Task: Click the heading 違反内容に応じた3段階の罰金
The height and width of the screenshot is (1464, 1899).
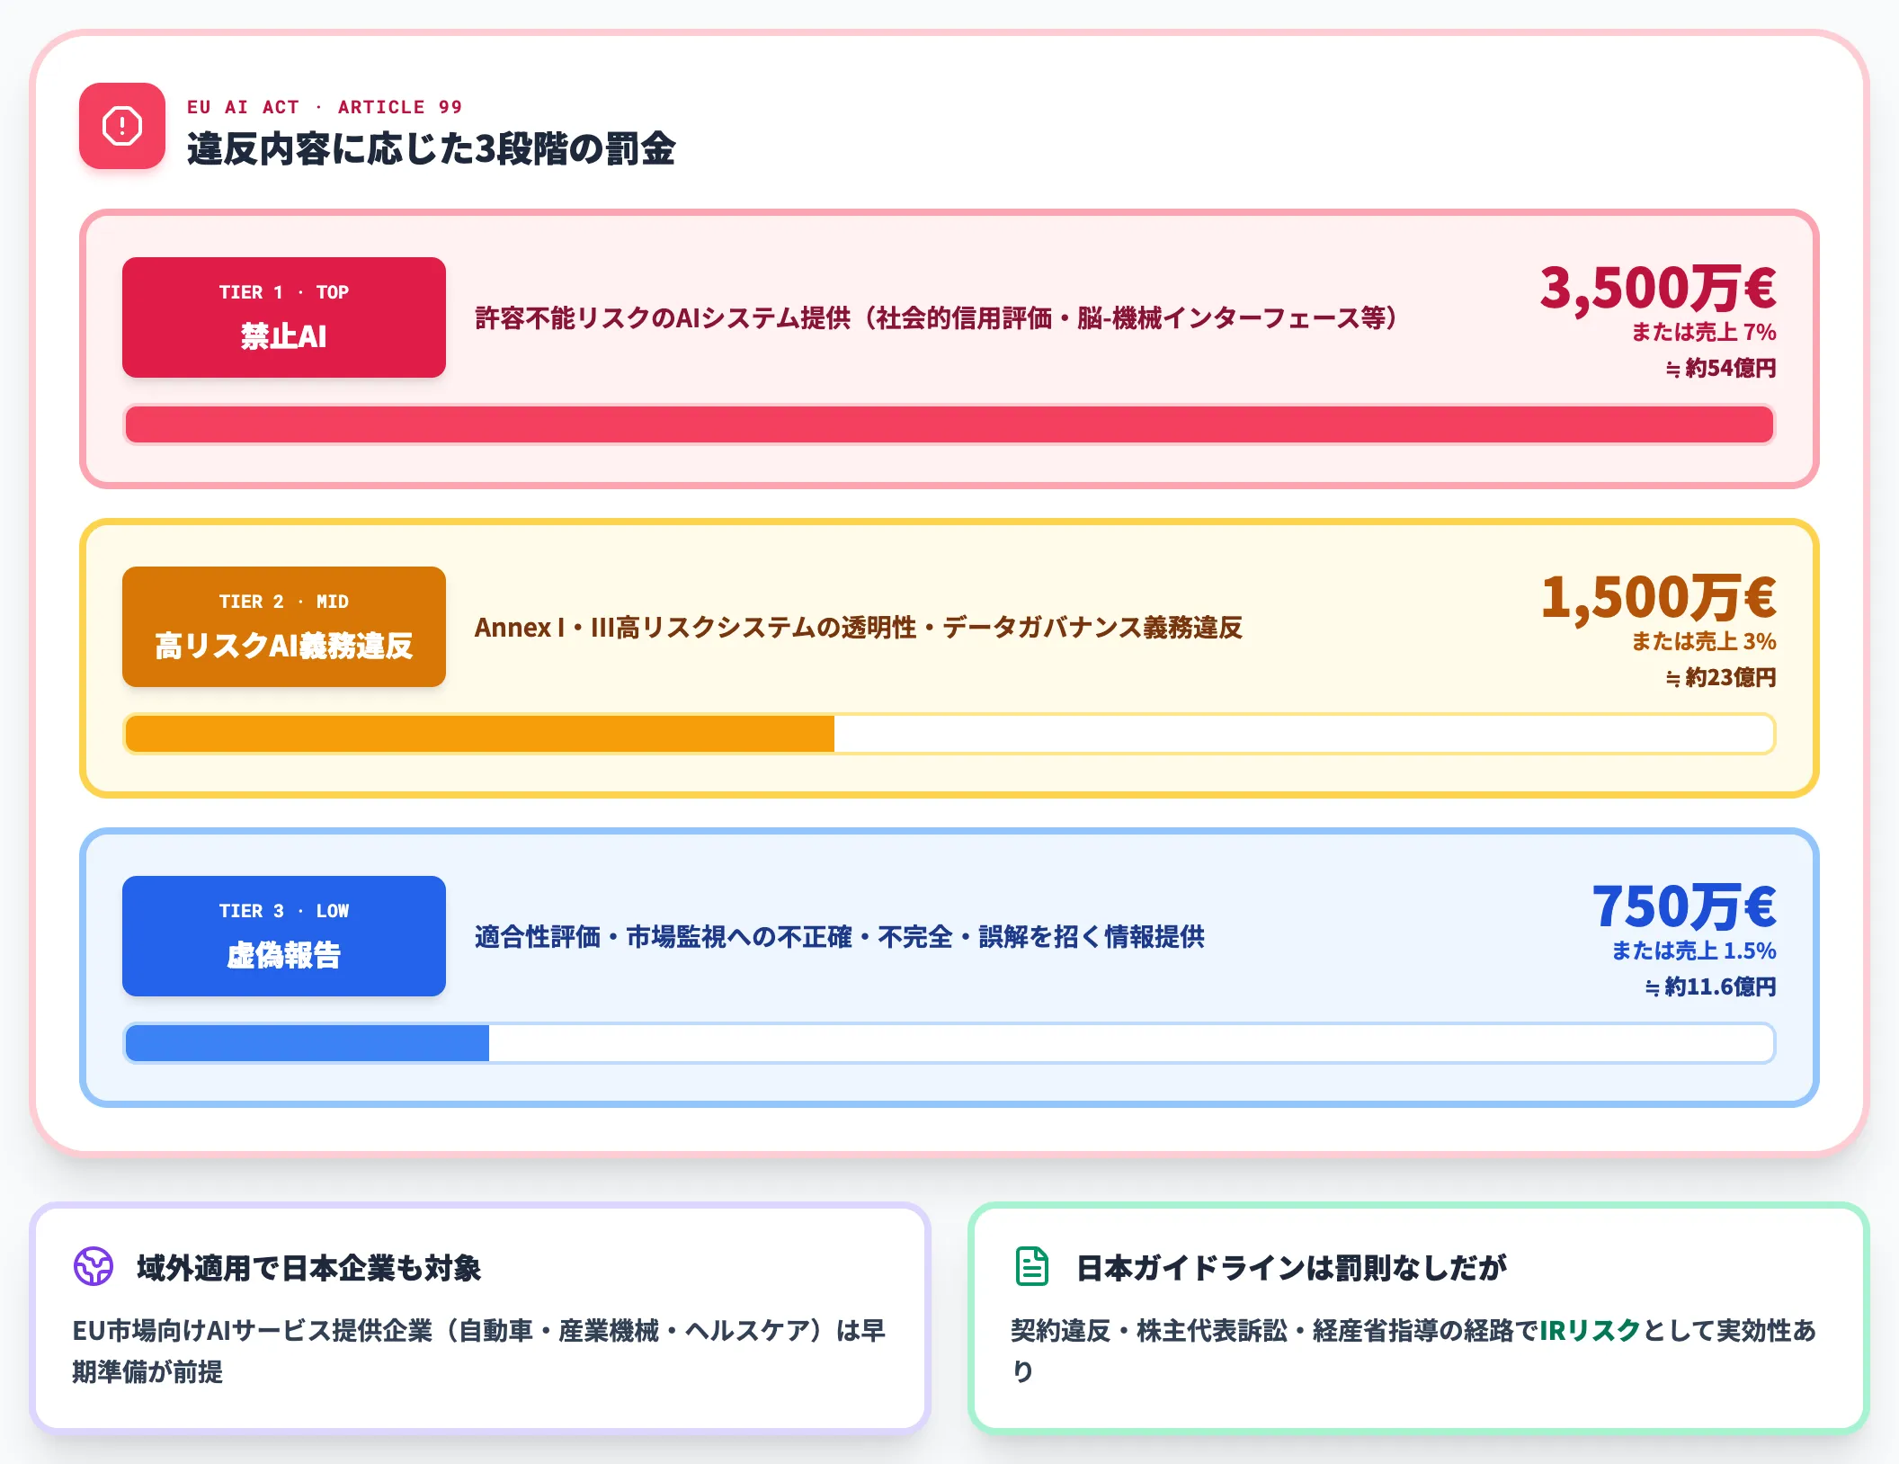Action: click(431, 149)
